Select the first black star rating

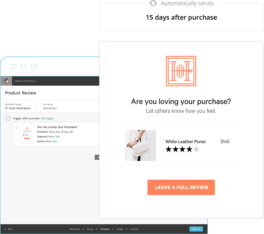(x=169, y=149)
